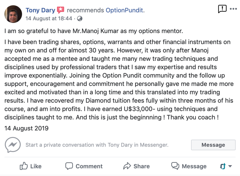Click the Message action in the bottom bar
Viewport: 240px width, 176px height.
tap(189, 166)
